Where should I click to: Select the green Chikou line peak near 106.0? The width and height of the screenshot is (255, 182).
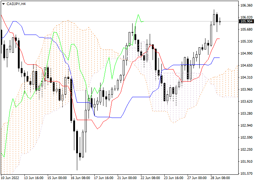point(138,15)
